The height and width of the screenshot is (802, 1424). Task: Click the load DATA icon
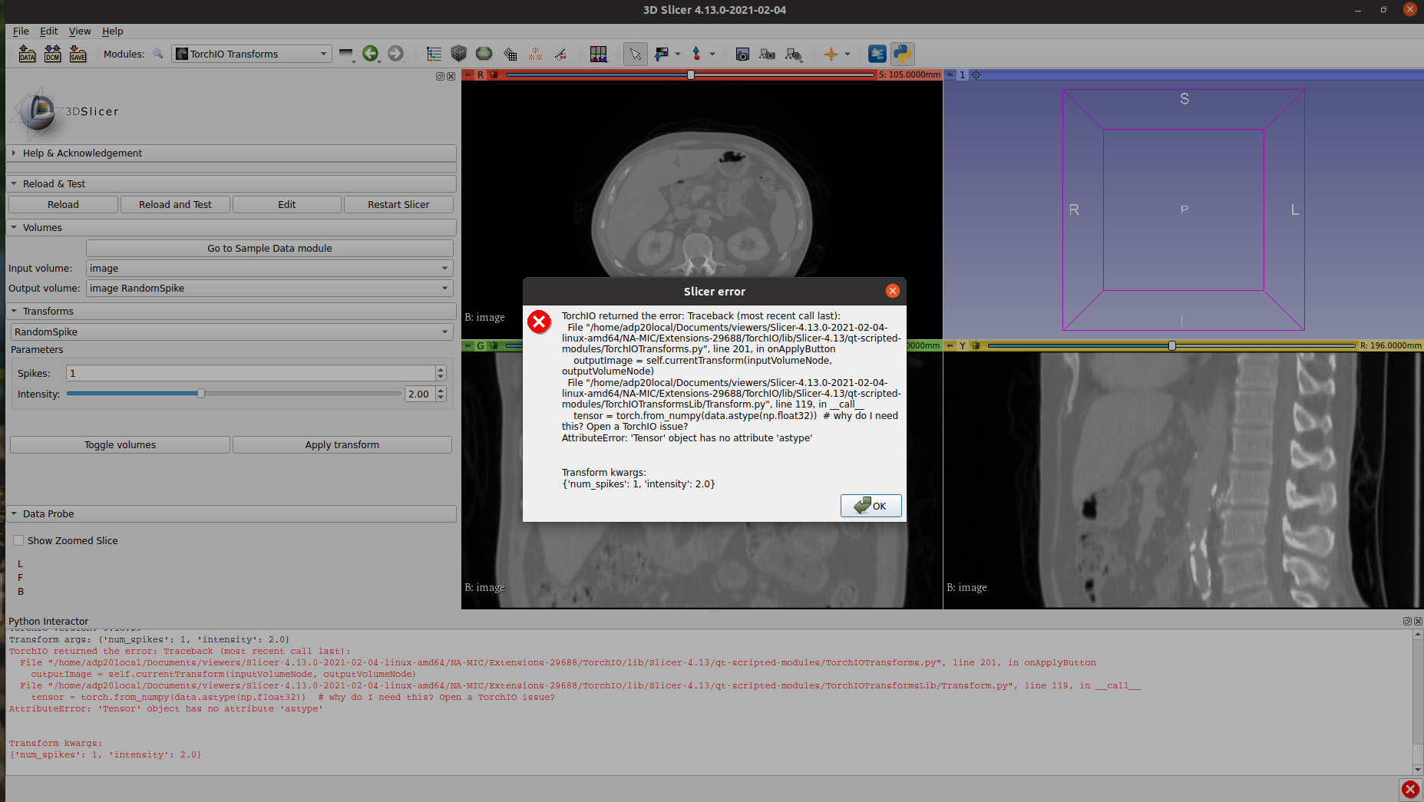[x=27, y=54]
